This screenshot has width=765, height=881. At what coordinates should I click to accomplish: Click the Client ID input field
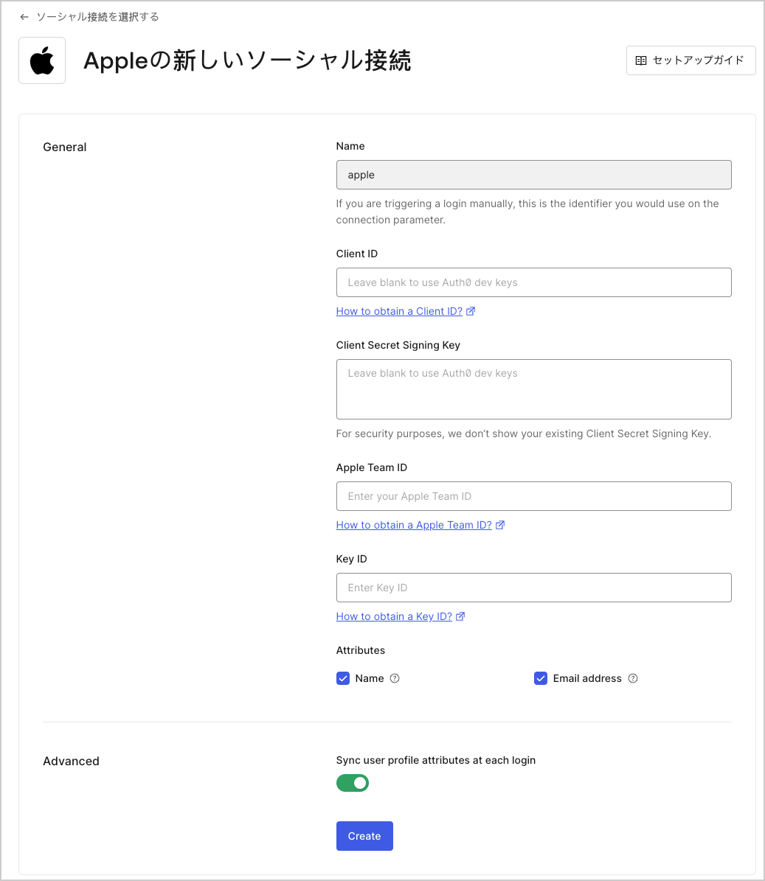point(533,282)
